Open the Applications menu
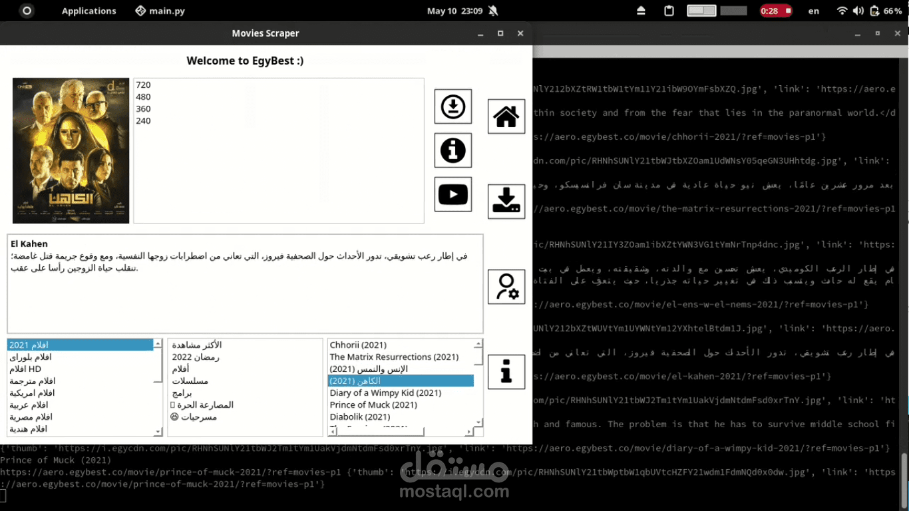909x511 pixels. click(89, 11)
